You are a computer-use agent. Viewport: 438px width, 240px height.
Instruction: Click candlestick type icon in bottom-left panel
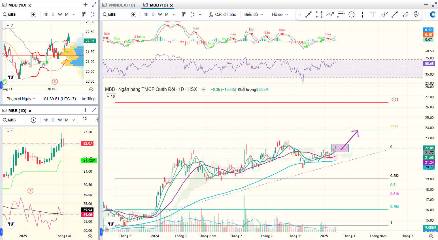[x=84, y=120]
